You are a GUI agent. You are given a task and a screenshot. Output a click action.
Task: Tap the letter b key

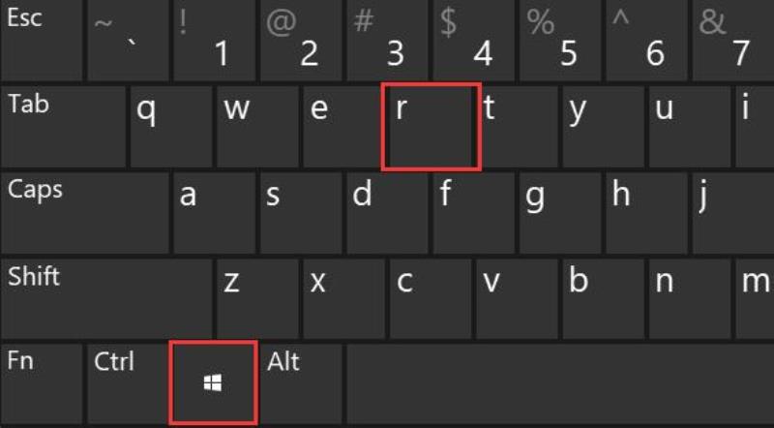click(603, 298)
